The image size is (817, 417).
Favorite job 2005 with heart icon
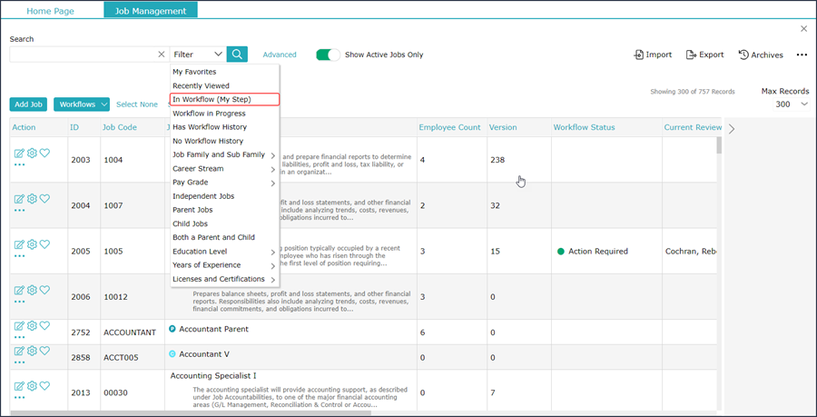point(44,244)
